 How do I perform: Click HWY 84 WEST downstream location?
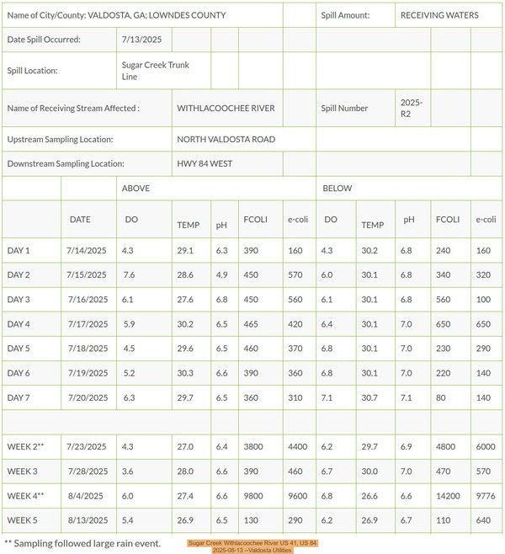coord(205,163)
